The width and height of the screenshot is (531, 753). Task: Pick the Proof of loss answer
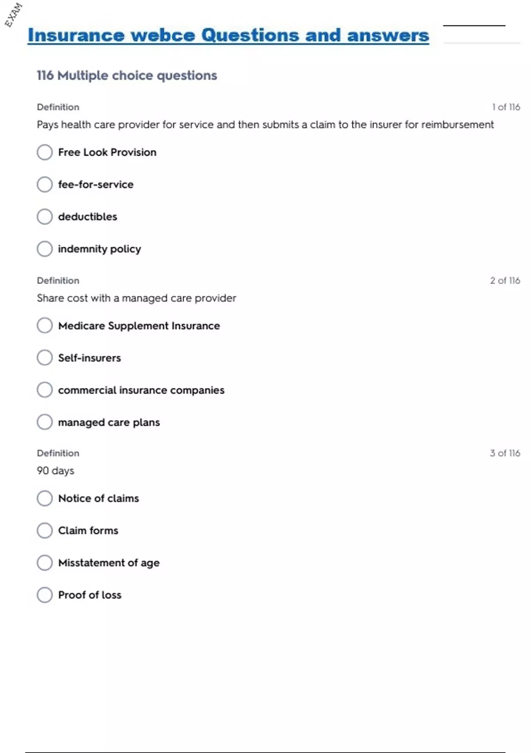pos(45,595)
